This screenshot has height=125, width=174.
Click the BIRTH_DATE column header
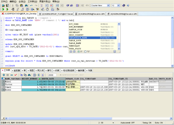point(54,79)
